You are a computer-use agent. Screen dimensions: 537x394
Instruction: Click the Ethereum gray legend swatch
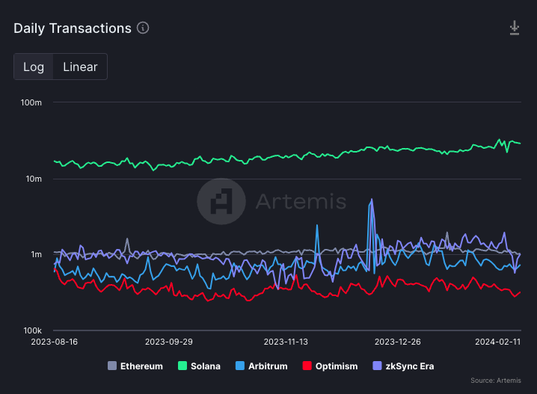point(112,366)
